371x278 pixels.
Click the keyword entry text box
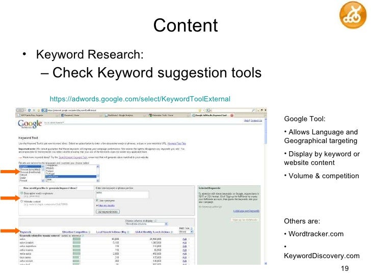[122, 194]
